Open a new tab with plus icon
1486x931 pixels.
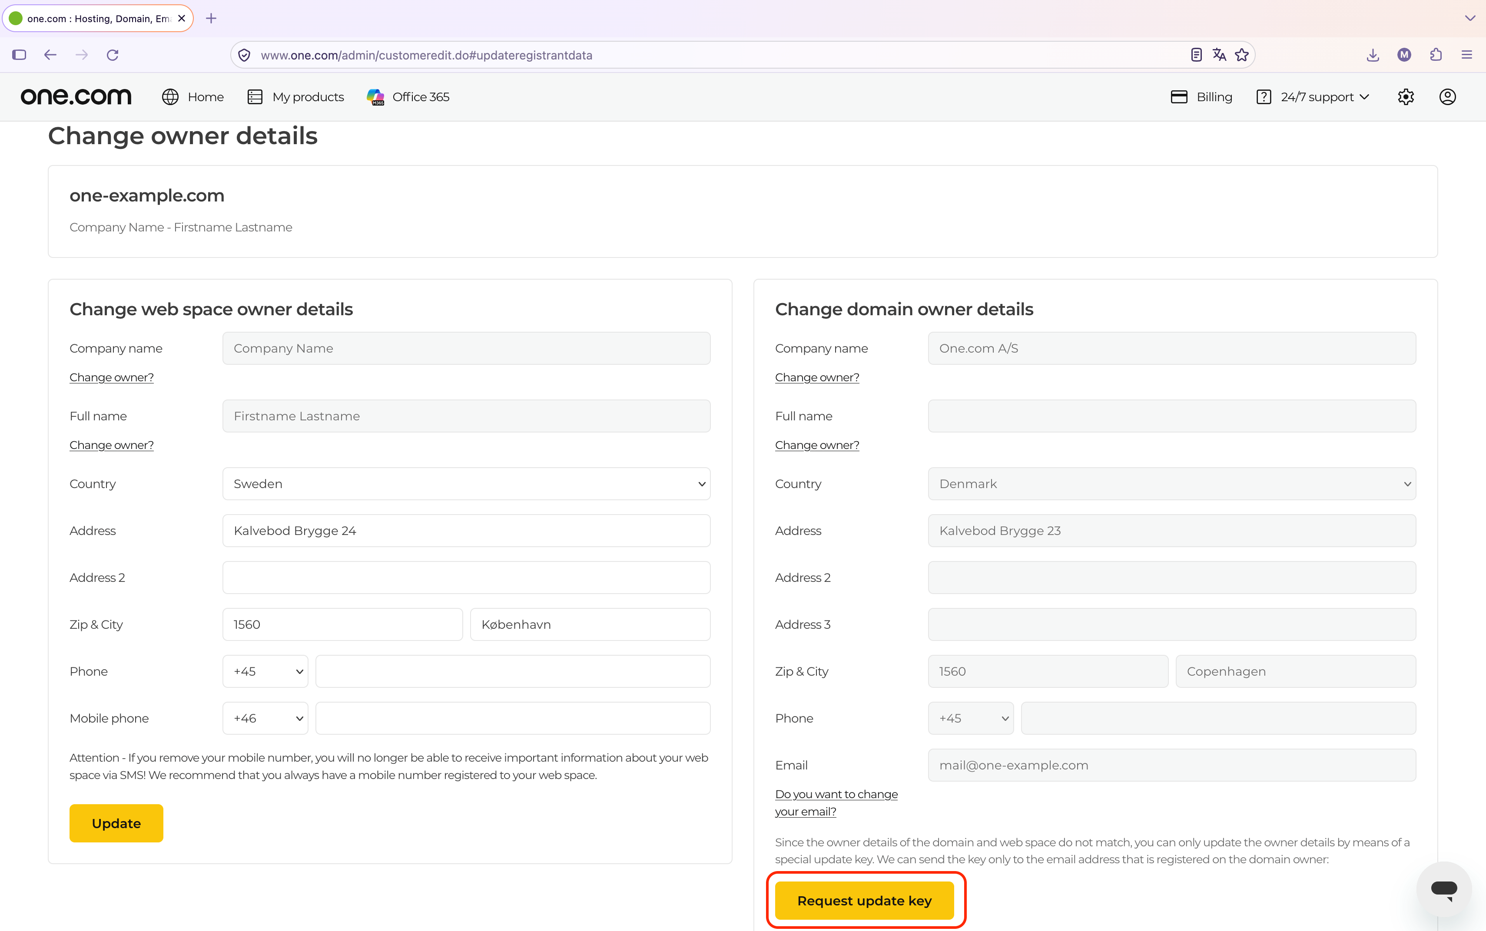pyautogui.click(x=211, y=19)
